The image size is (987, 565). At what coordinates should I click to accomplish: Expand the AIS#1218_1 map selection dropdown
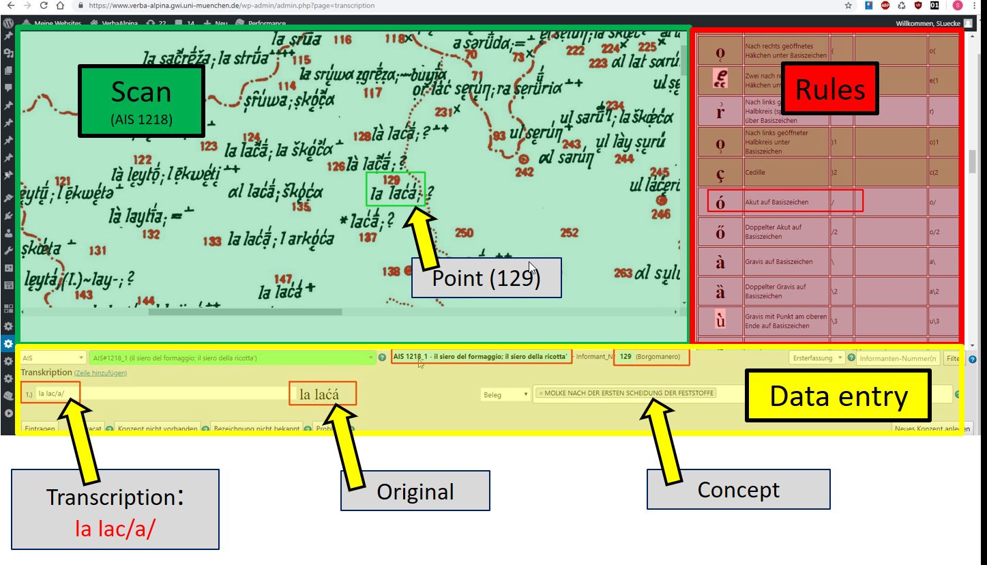click(371, 358)
